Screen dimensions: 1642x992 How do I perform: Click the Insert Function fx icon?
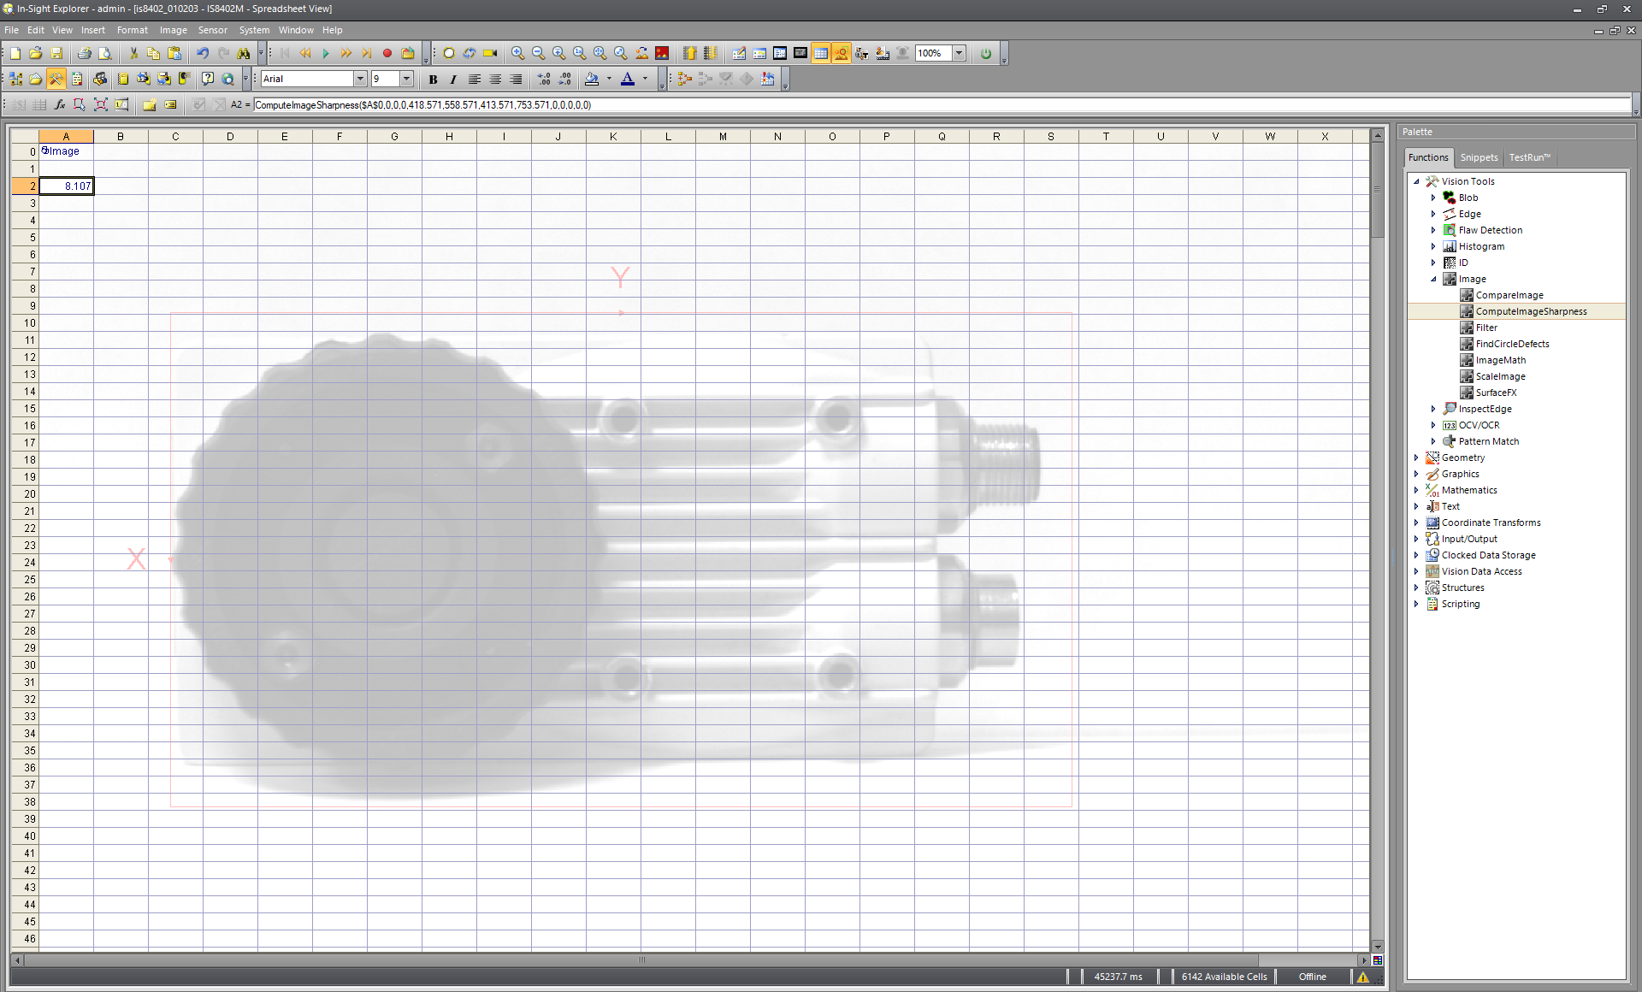coord(59,104)
